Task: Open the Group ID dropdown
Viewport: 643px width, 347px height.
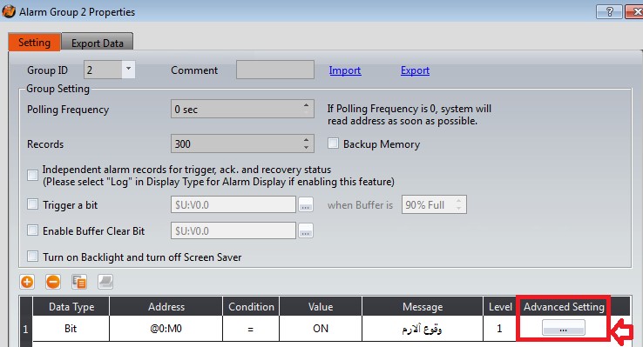Action: pyautogui.click(x=128, y=70)
